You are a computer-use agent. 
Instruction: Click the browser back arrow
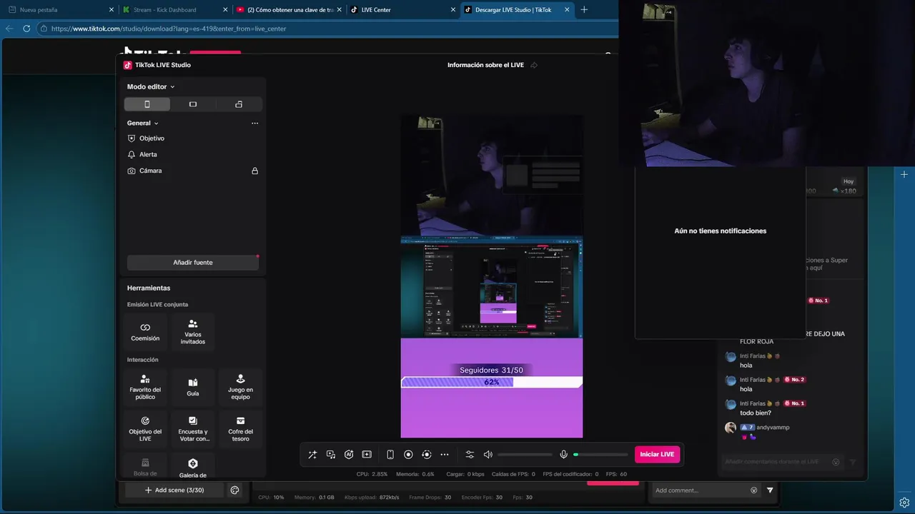9,29
